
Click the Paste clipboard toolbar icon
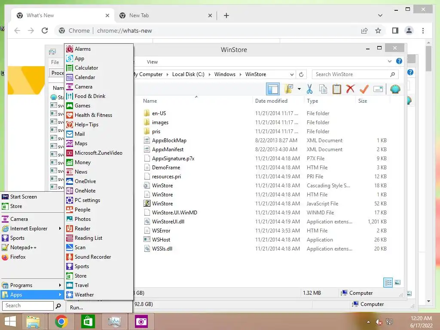coord(337,89)
